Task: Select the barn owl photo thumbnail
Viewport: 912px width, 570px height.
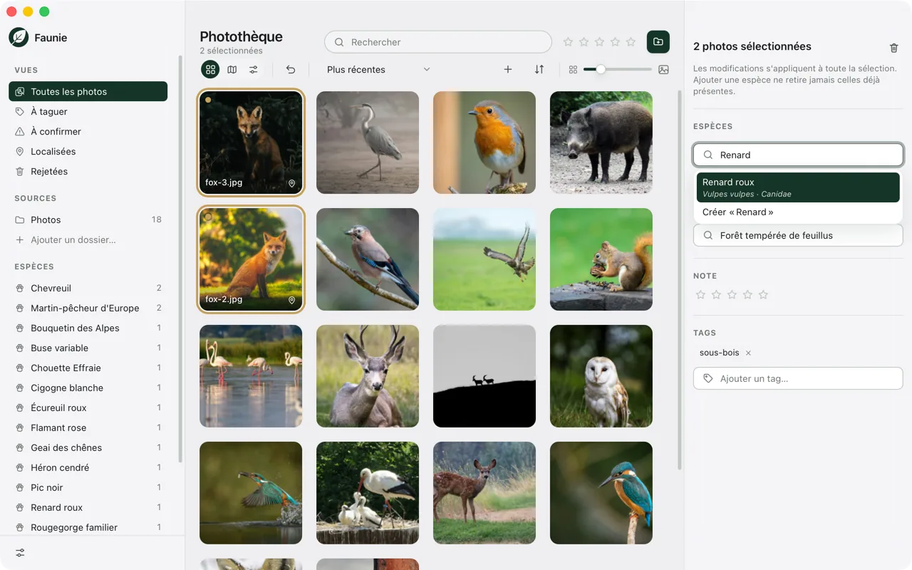Action: [601, 376]
